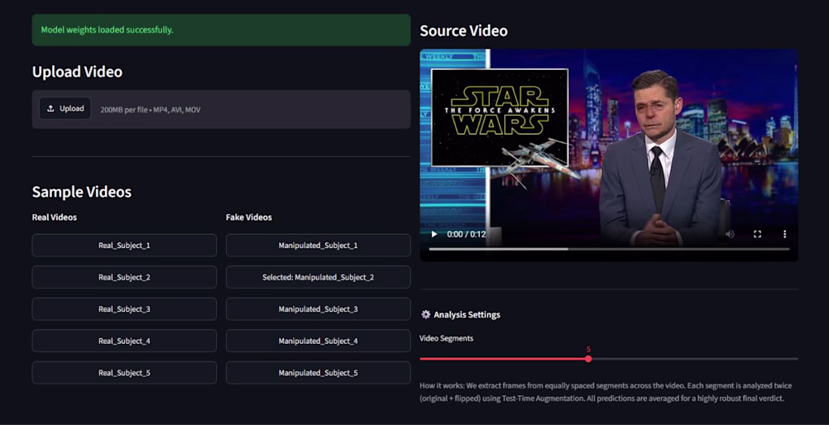The height and width of the screenshot is (425, 829).
Task: Click the 'Model weights loaded successfully.' message
Action: pyautogui.click(x=107, y=30)
